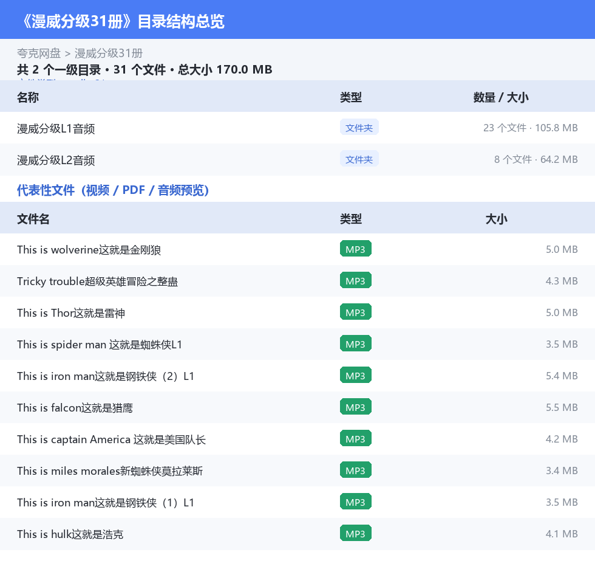The image size is (595, 569).
Task: Select the 8 个文件 · 64.2 MB value
Action: point(535,159)
